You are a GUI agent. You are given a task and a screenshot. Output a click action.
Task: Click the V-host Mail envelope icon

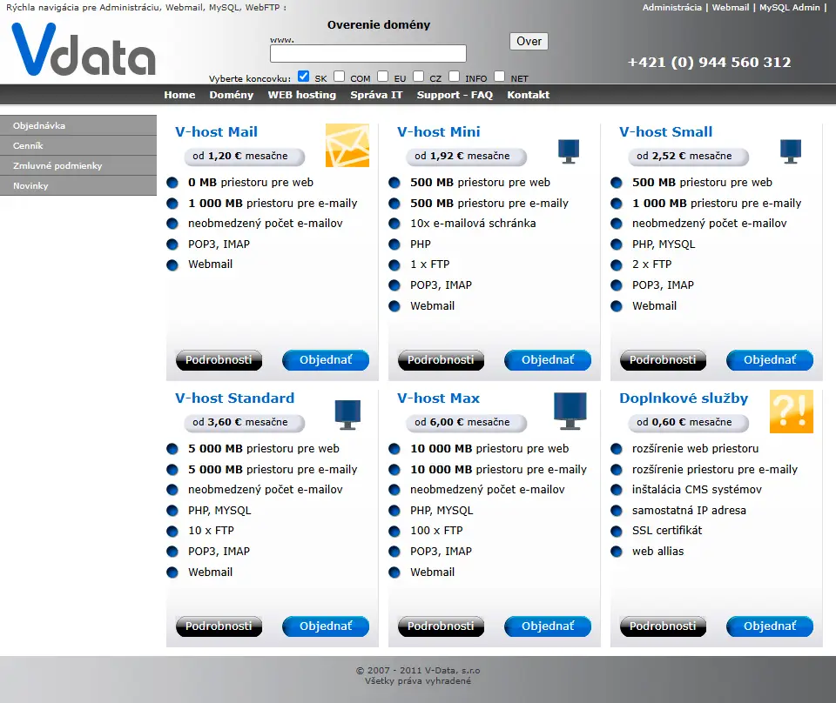pos(347,145)
